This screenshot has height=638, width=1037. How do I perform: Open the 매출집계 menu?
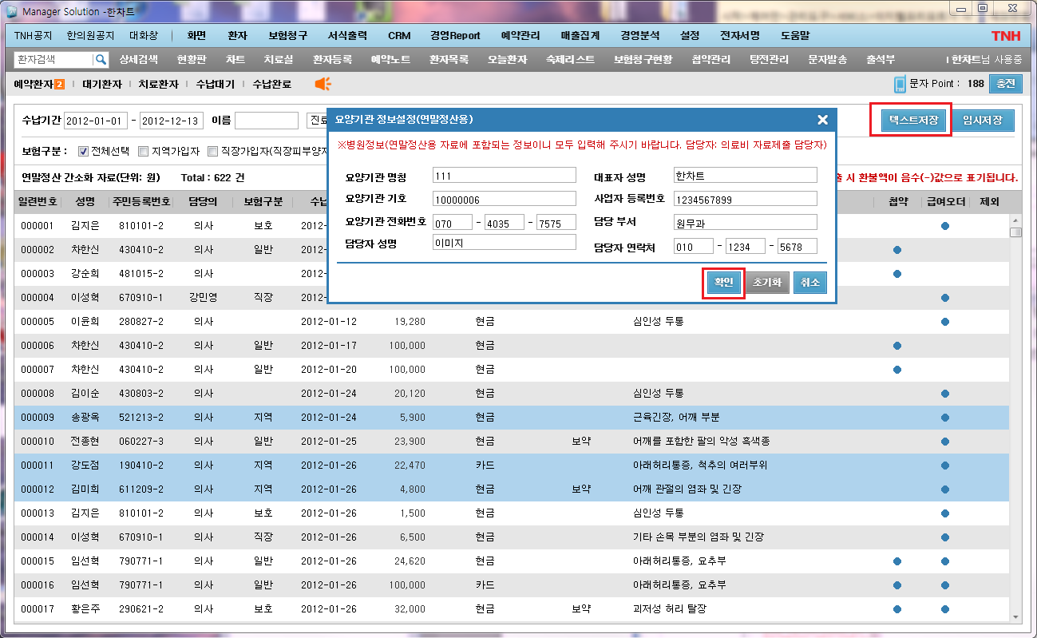580,36
